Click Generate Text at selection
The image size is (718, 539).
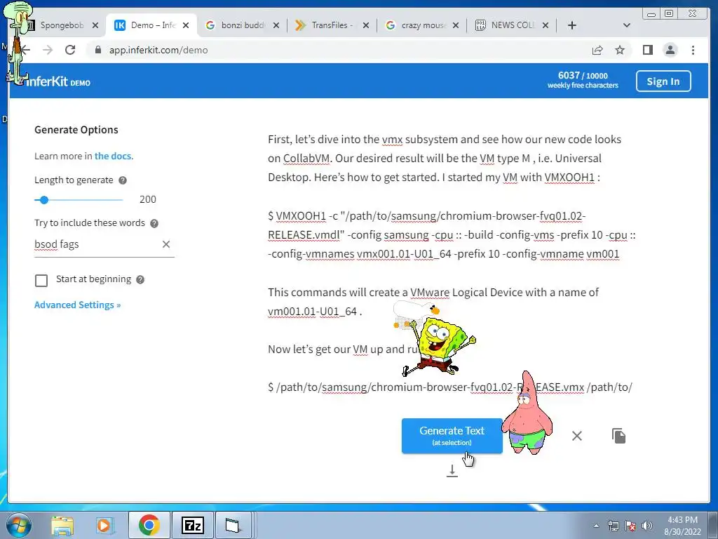tap(452, 435)
